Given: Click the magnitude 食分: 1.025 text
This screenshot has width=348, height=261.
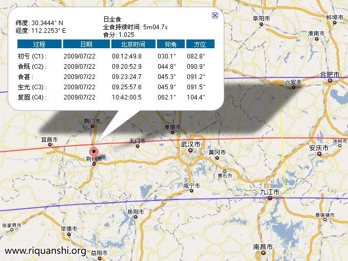Looking at the screenshot, I should (x=119, y=35).
